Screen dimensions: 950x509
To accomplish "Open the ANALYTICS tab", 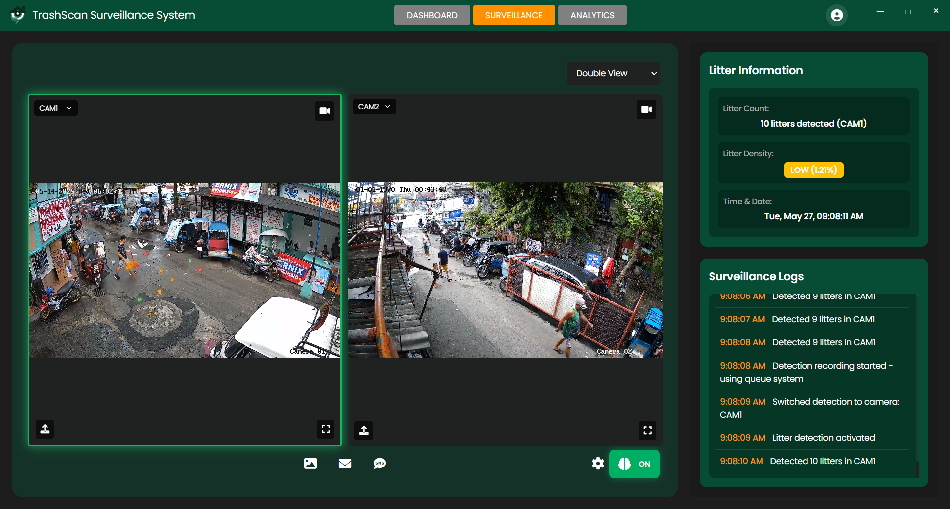I will tap(592, 15).
